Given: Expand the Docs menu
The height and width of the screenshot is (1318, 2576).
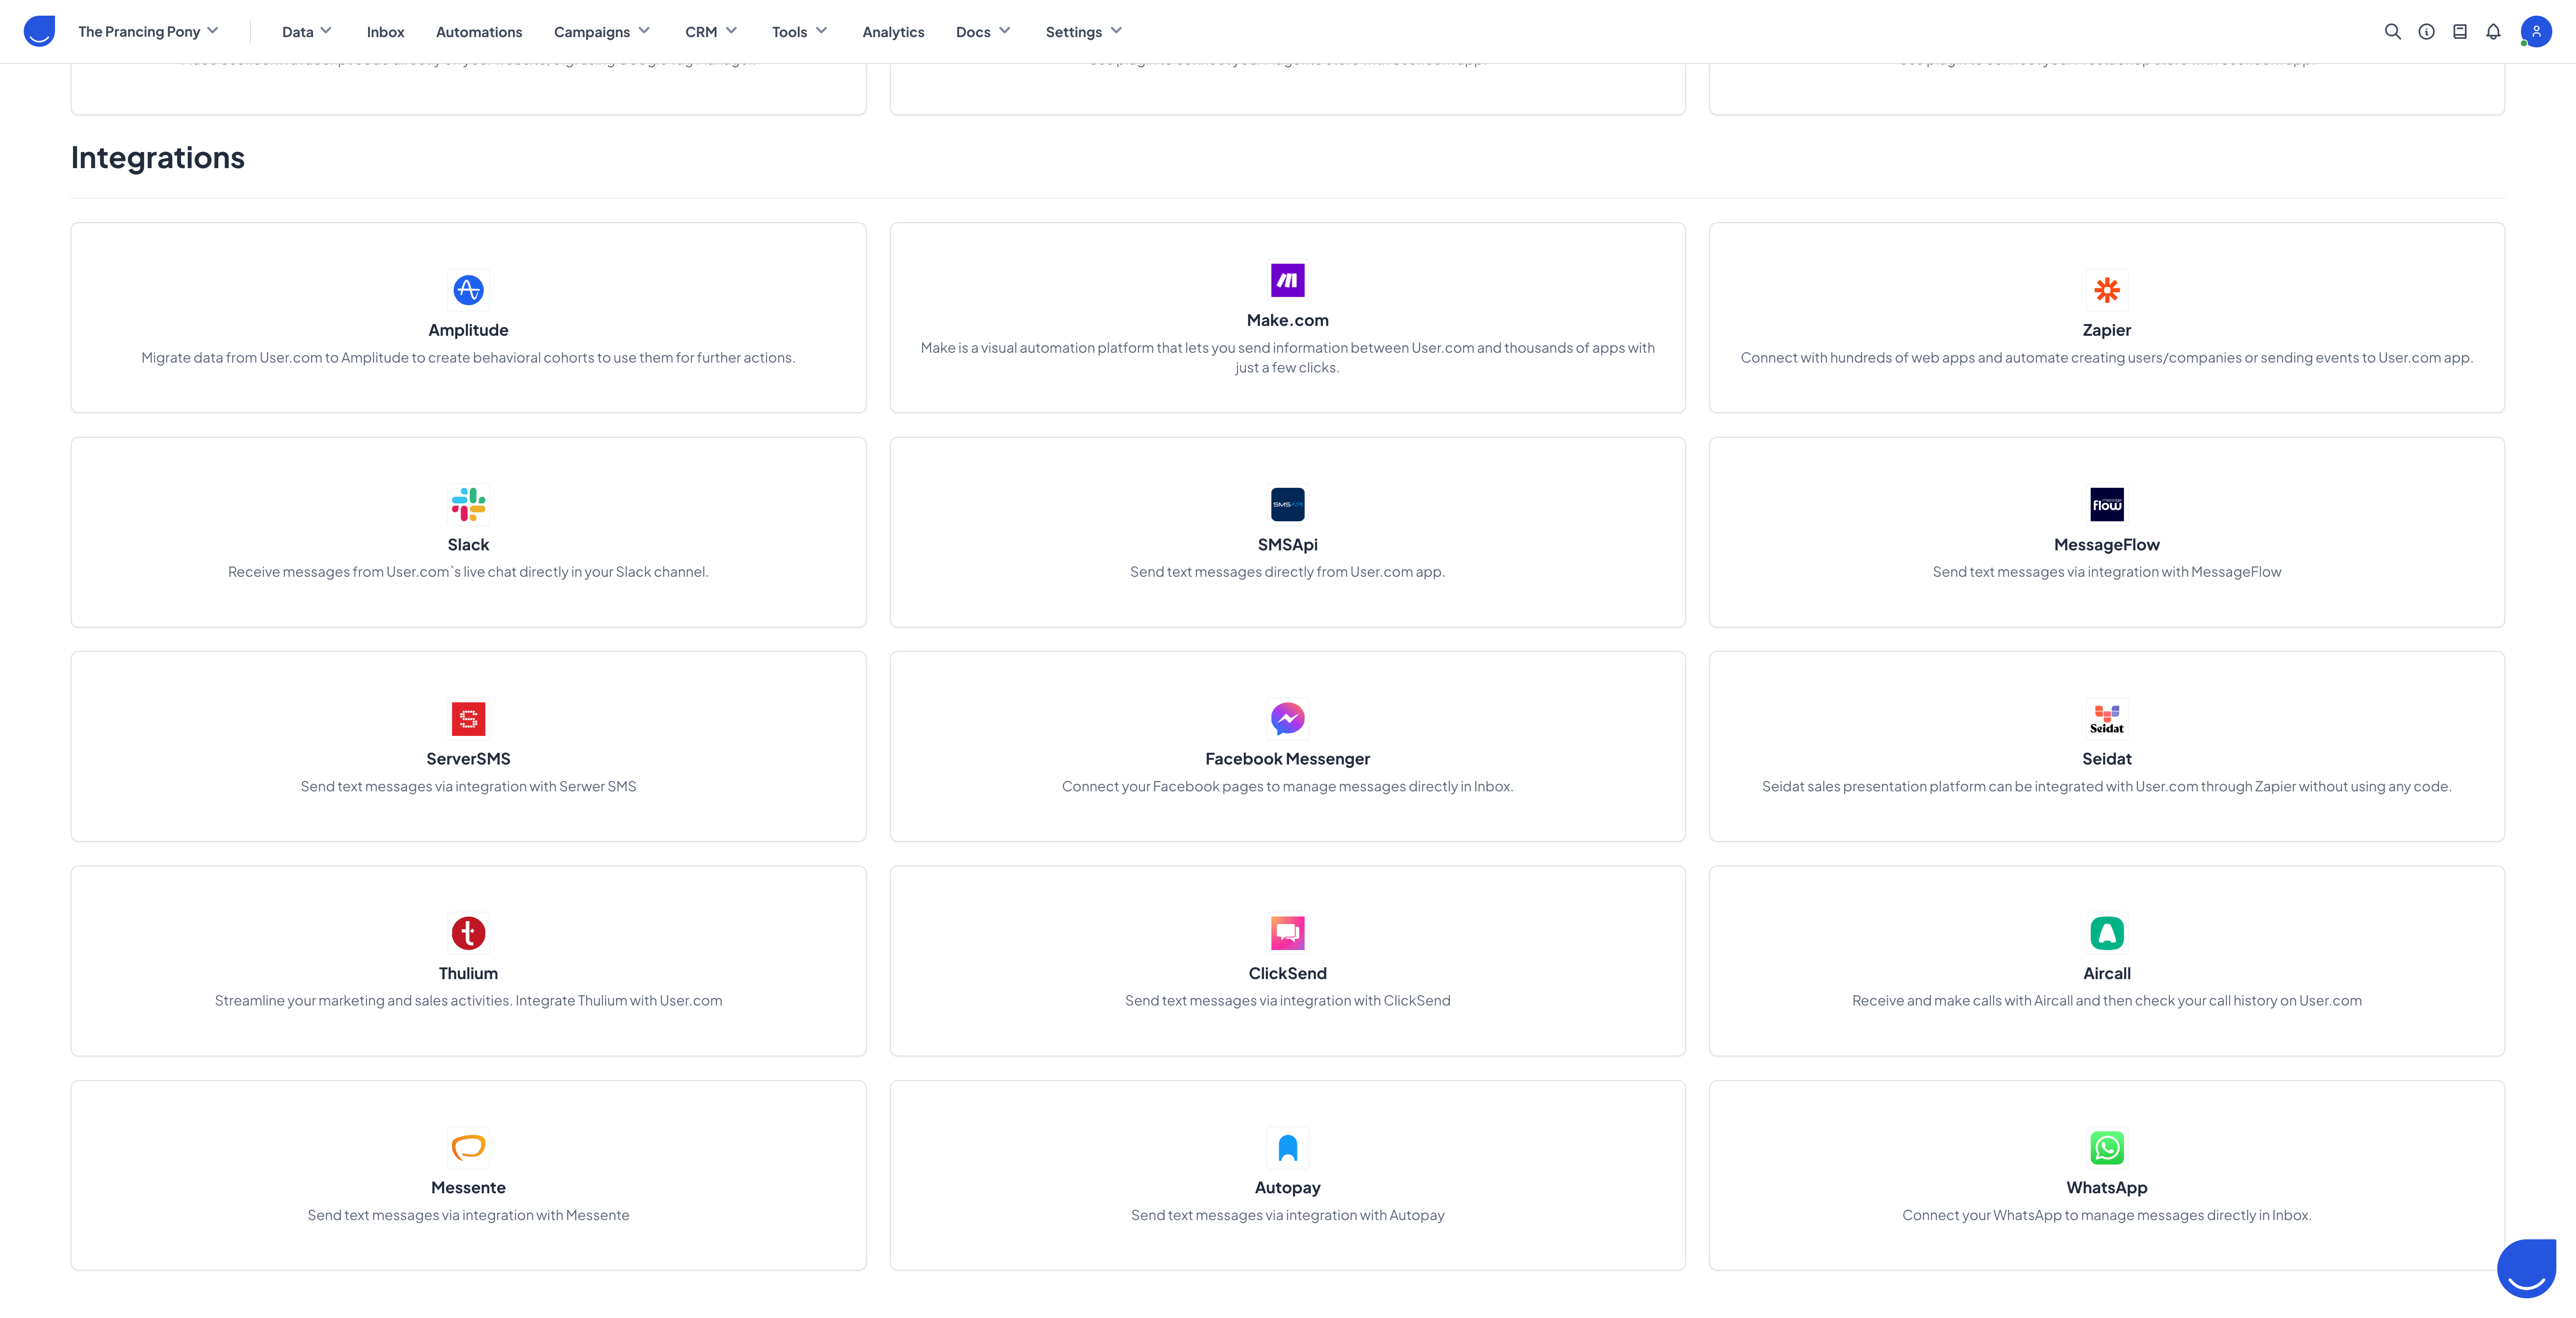Looking at the screenshot, I should click(983, 32).
